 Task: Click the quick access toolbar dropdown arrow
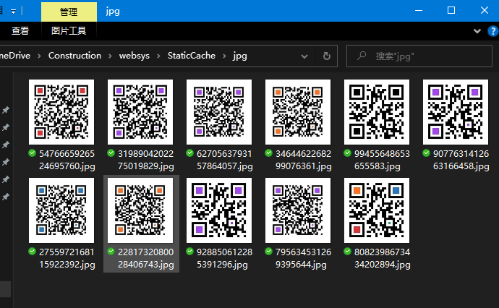click(13, 12)
